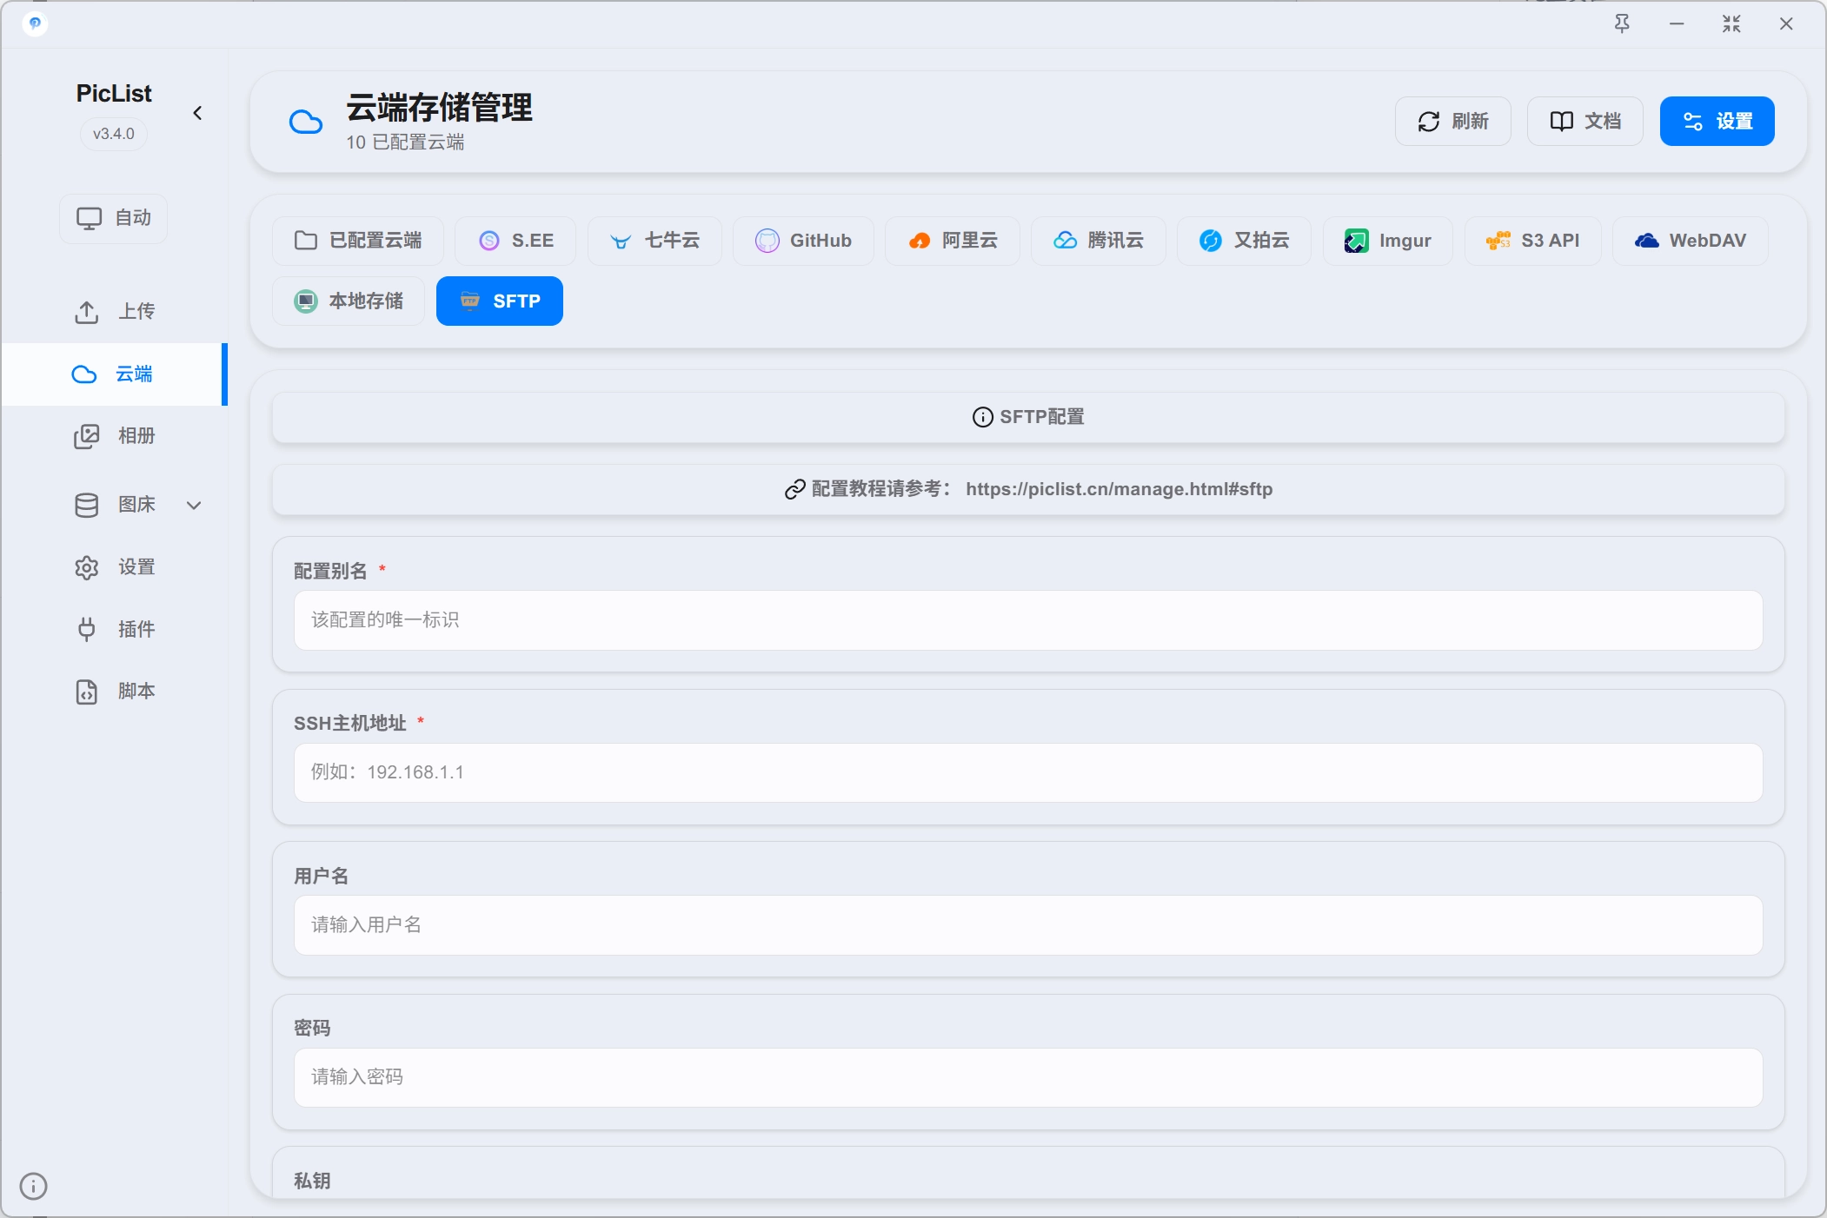Click the refresh icon in 刷新 button

click(x=1429, y=122)
